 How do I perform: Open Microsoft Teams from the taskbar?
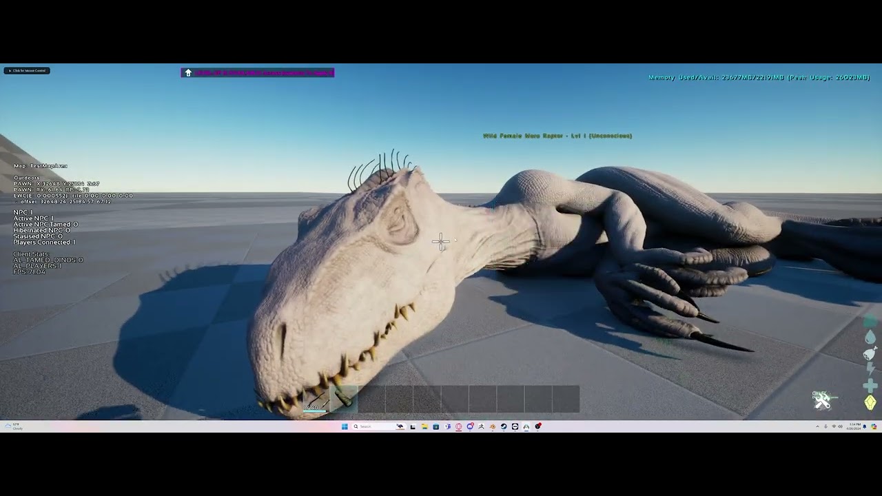pos(447,426)
